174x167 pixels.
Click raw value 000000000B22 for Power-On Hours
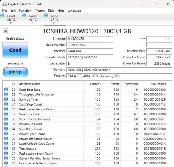(x=155, y=124)
